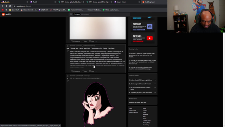
Task: Share the blurred image post
Action: tap(84, 41)
